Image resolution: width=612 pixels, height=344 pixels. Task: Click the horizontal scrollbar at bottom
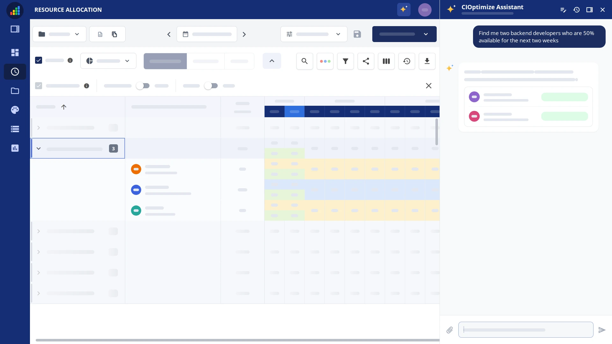[237, 340]
